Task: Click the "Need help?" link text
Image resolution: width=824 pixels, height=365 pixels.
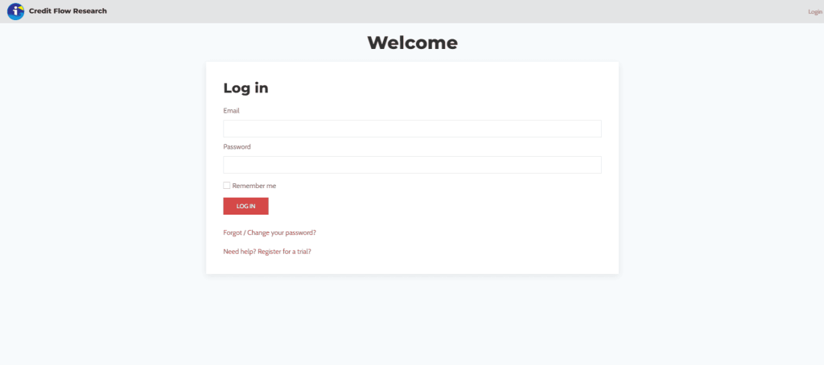Action: pos(239,252)
